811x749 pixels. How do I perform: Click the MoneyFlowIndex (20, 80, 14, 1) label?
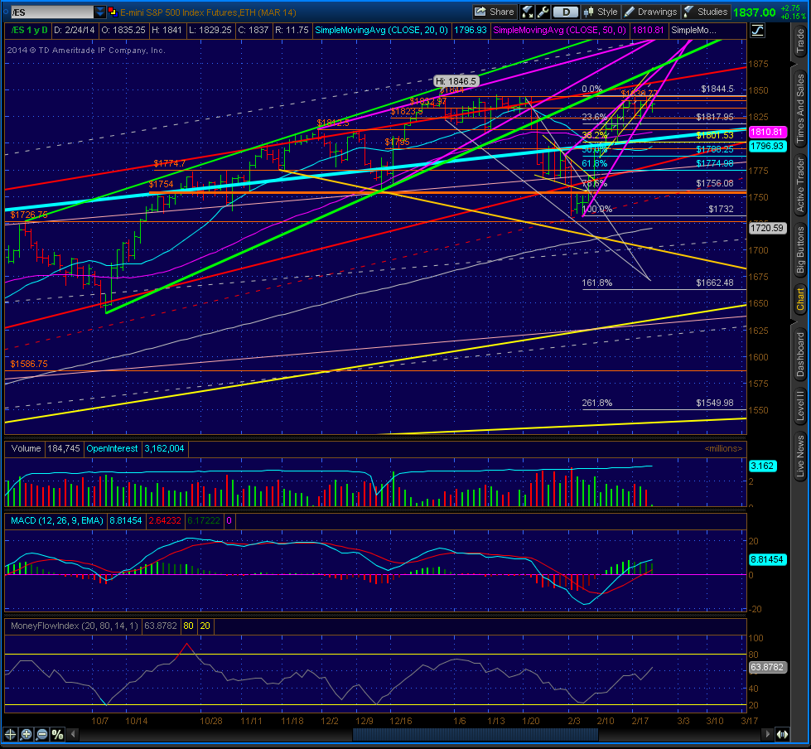coord(75,626)
